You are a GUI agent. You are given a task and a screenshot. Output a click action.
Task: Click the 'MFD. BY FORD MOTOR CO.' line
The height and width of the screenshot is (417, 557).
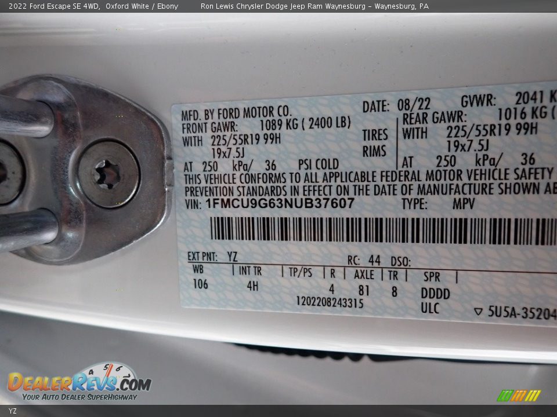click(x=236, y=114)
